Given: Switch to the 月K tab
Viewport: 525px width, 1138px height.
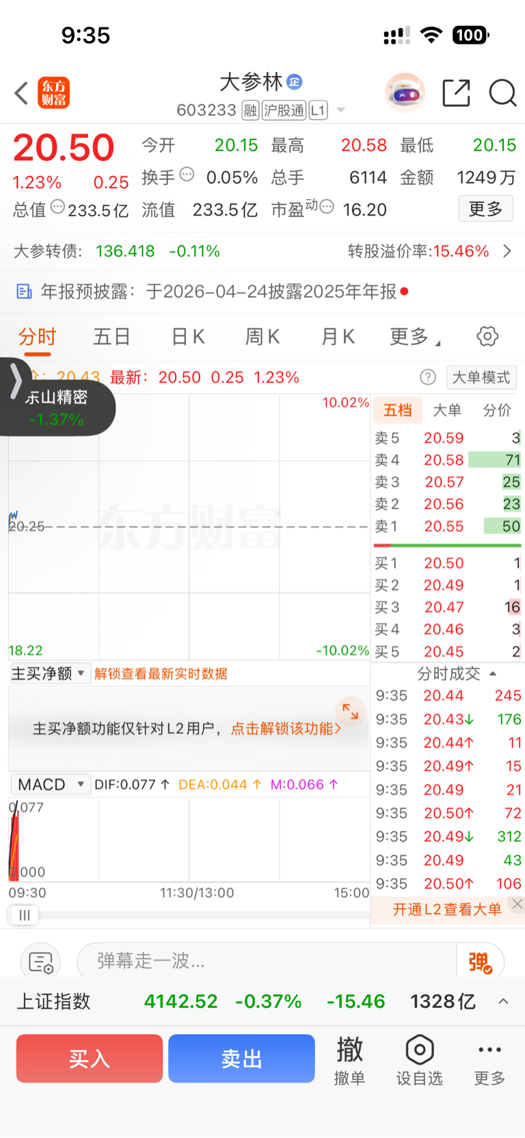Looking at the screenshot, I should [x=338, y=337].
